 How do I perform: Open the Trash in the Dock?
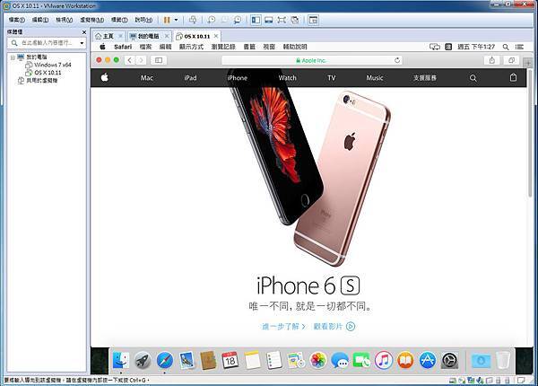pos(503,361)
